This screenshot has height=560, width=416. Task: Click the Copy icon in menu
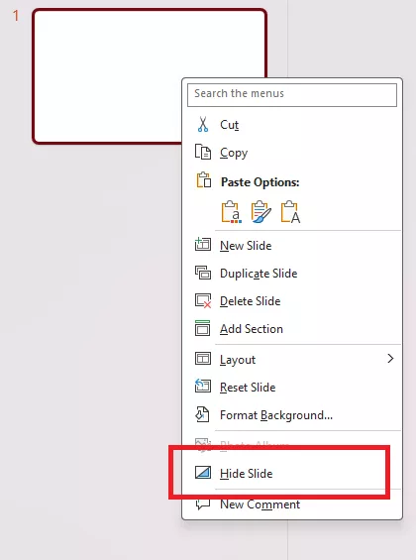pyautogui.click(x=203, y=152)
